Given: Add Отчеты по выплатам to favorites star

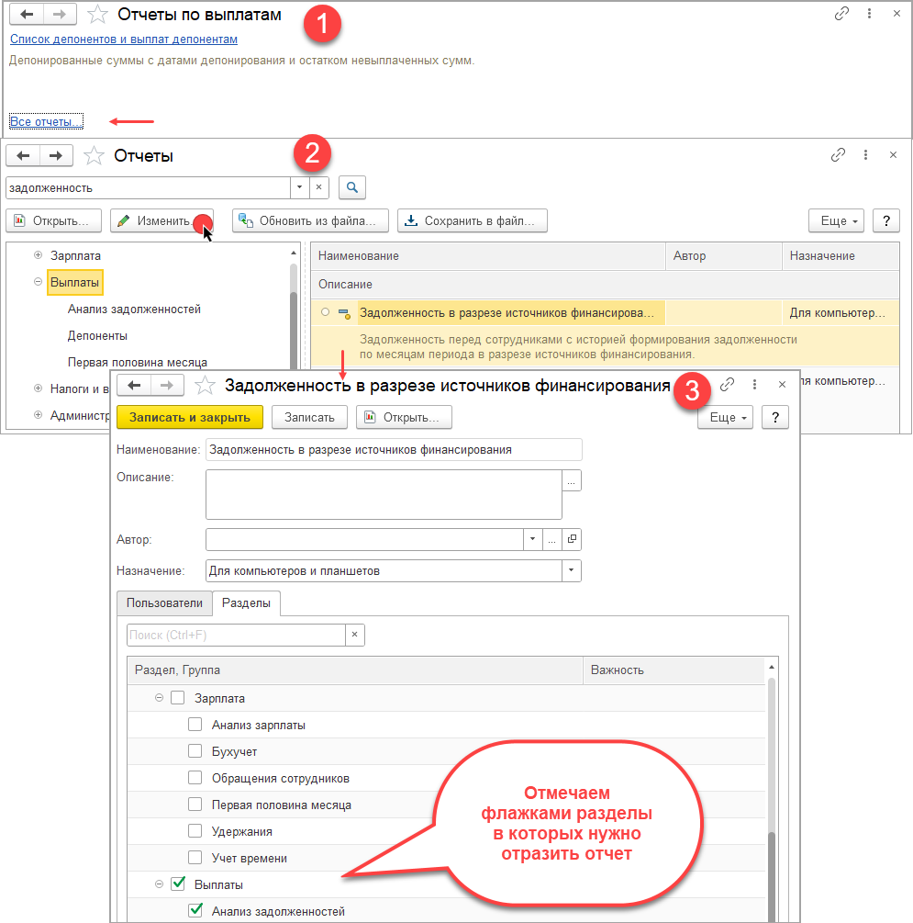Looking at the screenshot, I should pos(94,15).
